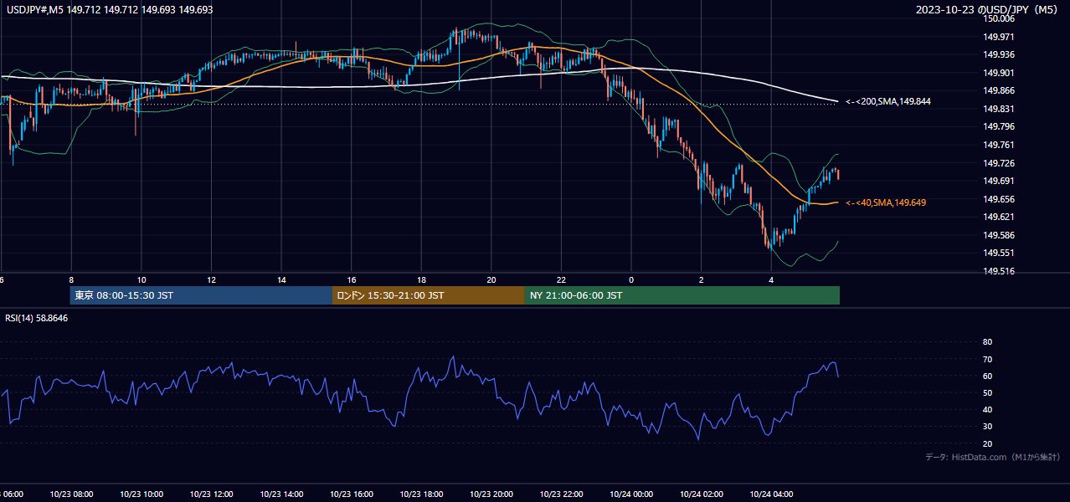Click price axis label 149.796
This screenshot has height=502, width=1070.
999,126
